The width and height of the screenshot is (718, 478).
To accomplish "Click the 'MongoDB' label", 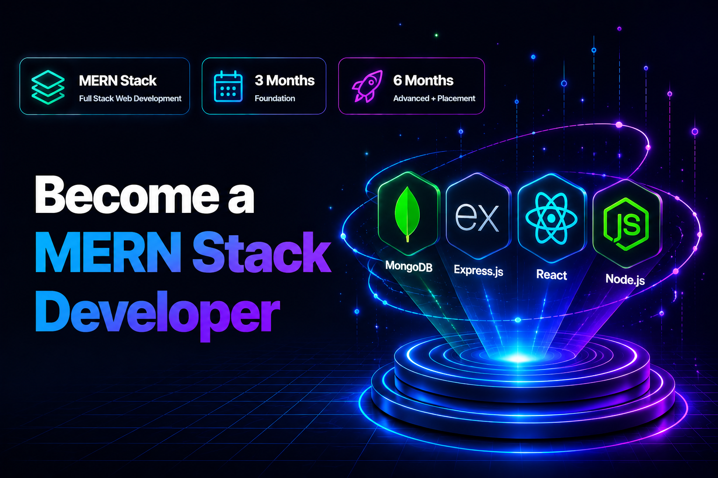I will click(409, 267).
